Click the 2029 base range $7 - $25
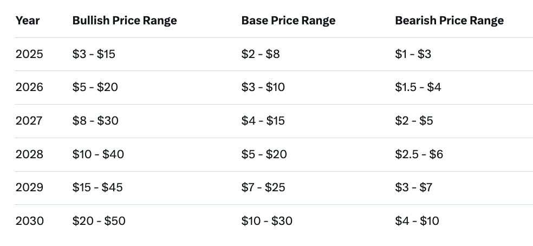This screenshot has height=246, width=533. tap(263, 187)
